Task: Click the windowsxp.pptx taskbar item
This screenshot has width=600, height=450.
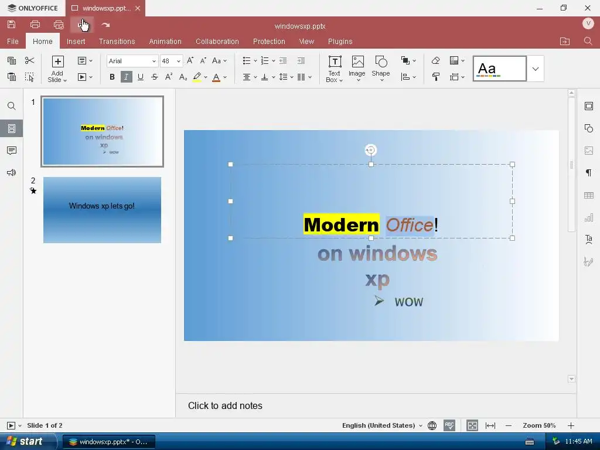Action: pyautogui.click(x=108, y=442)
